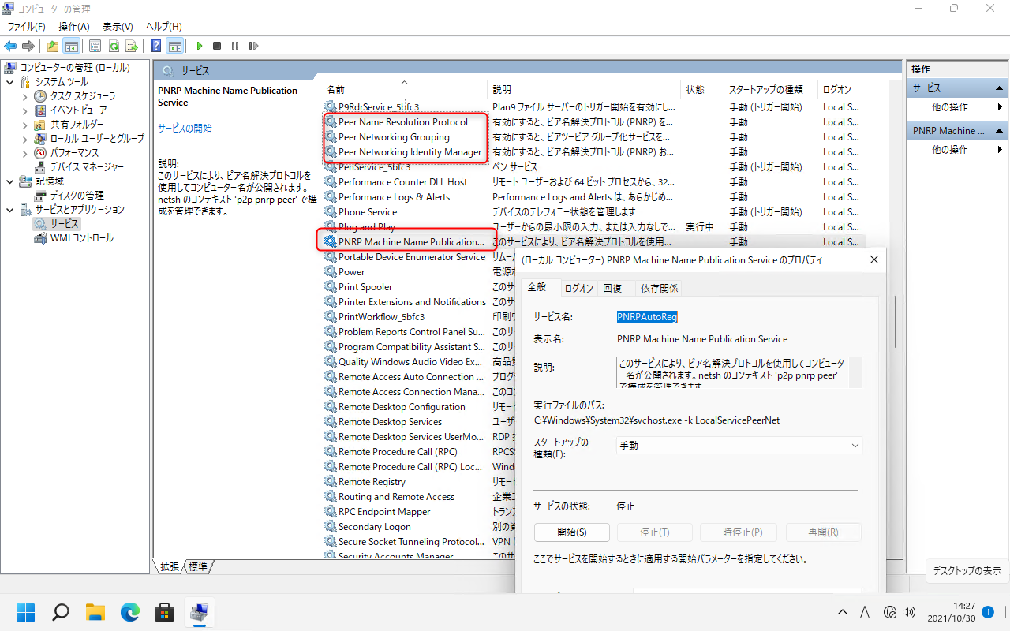This screenshot has width=1010, height=631.
Task: Select WMI コントロール in the tree
Action: 82,237
